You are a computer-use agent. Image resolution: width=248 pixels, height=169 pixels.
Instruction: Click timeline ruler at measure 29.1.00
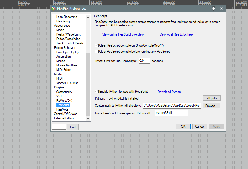click(x=241, y=2)
